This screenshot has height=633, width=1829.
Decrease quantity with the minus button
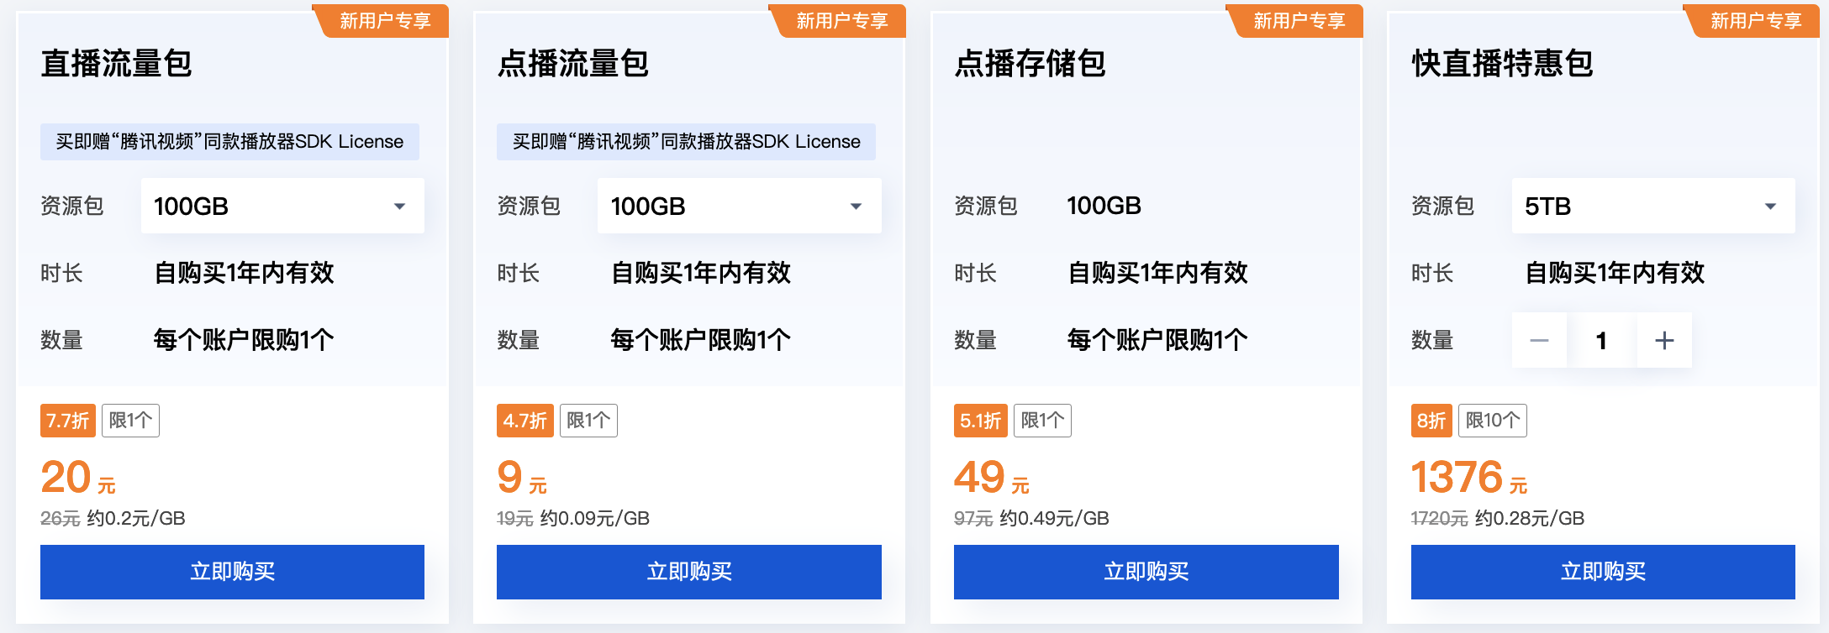pos(1539,340)
